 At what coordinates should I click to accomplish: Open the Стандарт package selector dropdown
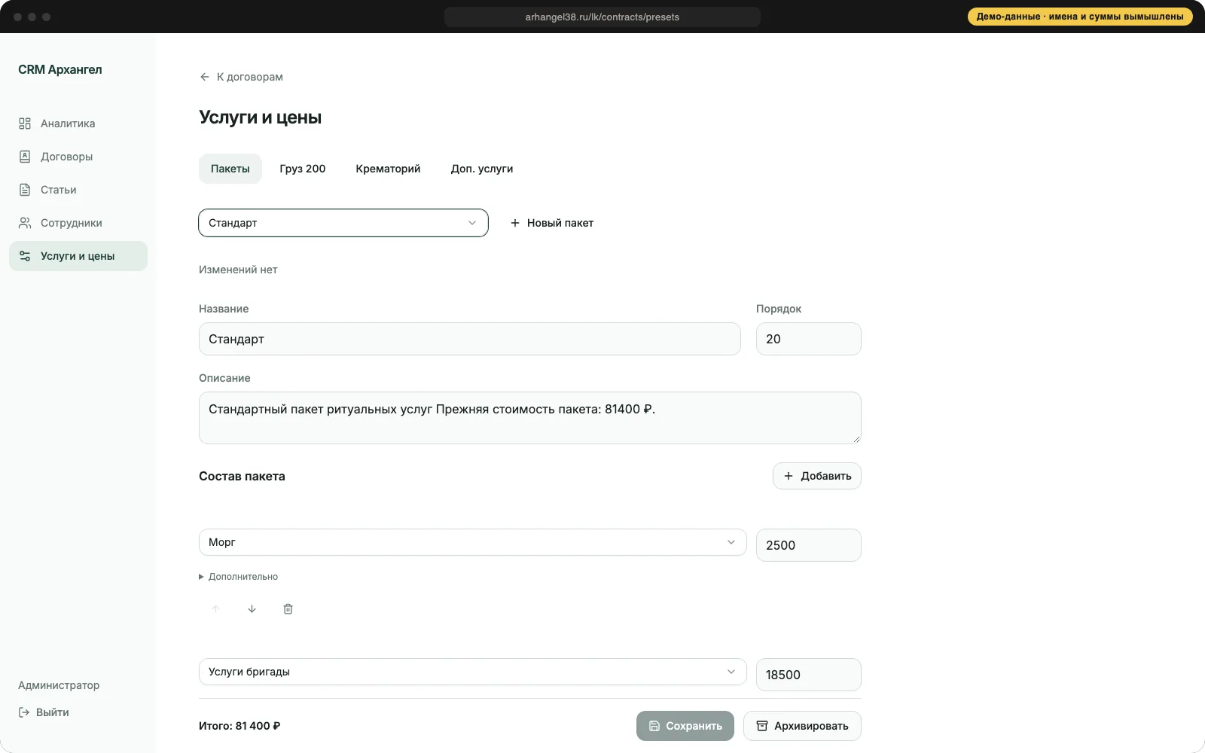(x=343, y=223)
